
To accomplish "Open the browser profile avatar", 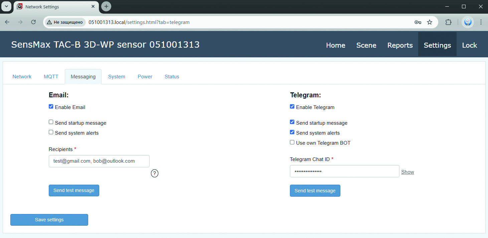I will pyautogui.click(x=468, y=22).
